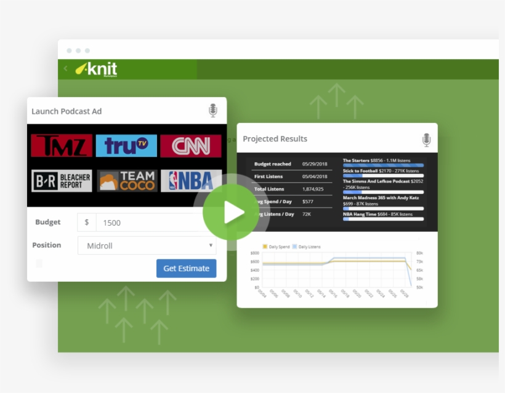
Task: Select the Bleacher Report logo
Action: (62, 181)
